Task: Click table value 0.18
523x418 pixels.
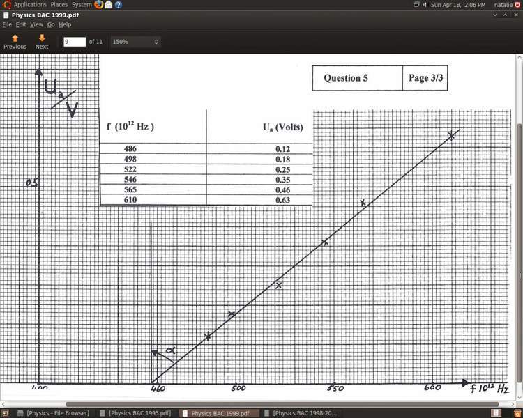Action: click(x=283, y=160)
